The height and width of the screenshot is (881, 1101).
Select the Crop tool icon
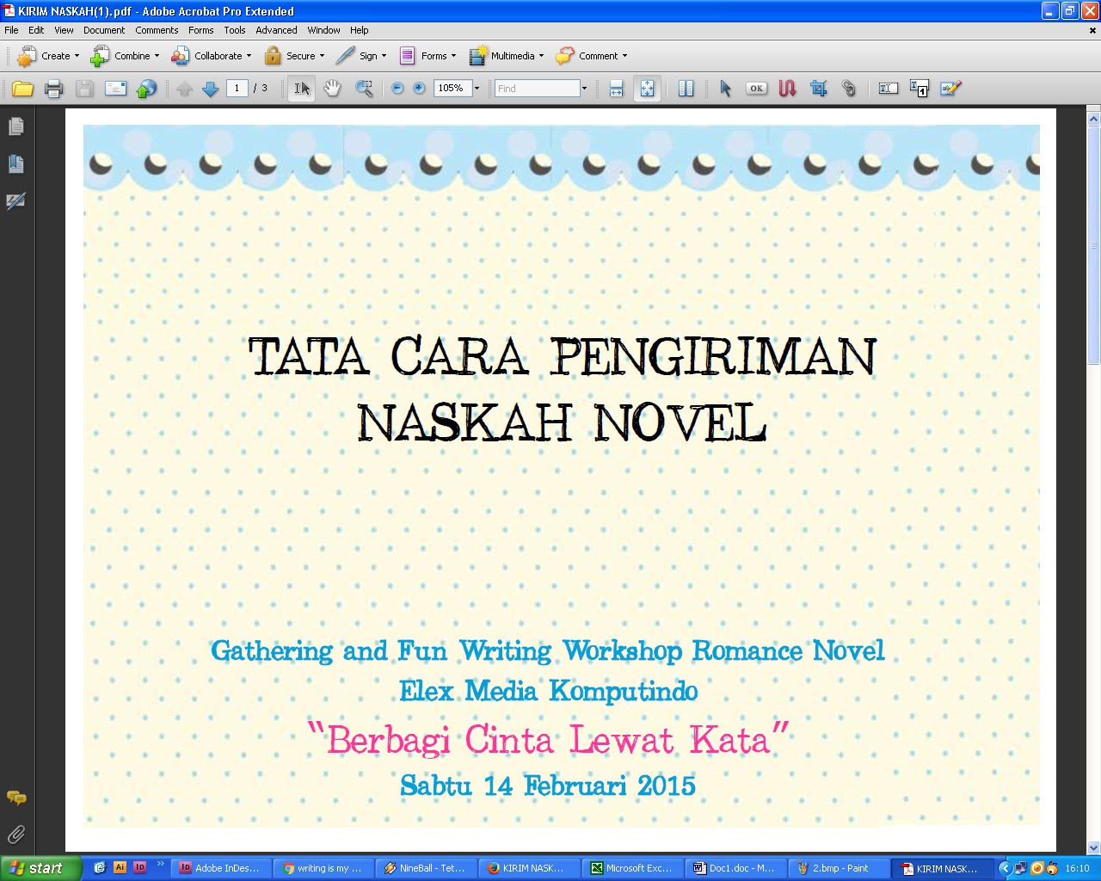(818, 89)
